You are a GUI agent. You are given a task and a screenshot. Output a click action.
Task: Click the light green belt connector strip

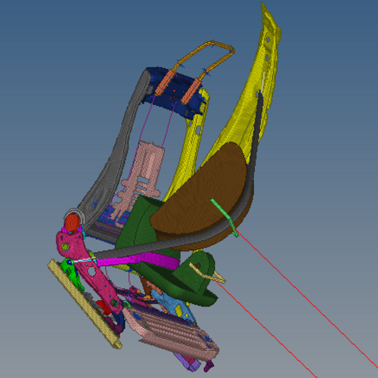[x=225, y=218]
